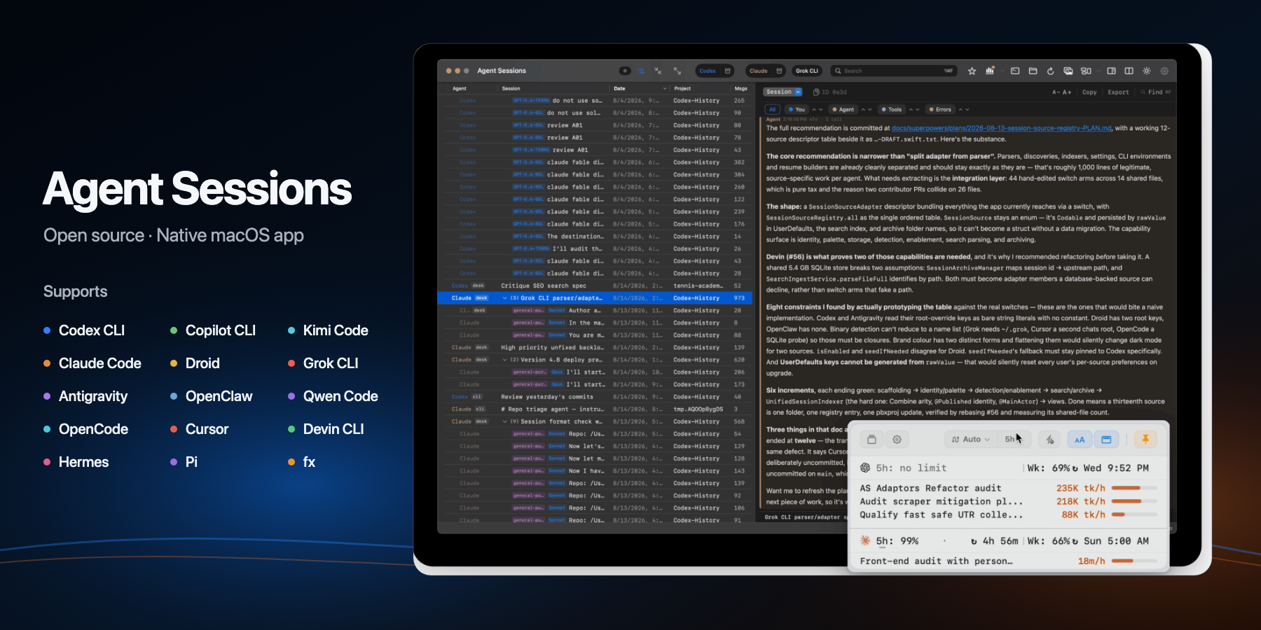
Task: Increase transcript font with A+ button
Action: 1067,92
